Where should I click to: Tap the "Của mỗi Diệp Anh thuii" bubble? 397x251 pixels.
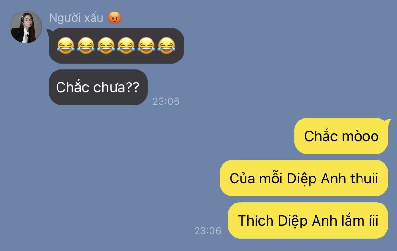coord(304,178)
